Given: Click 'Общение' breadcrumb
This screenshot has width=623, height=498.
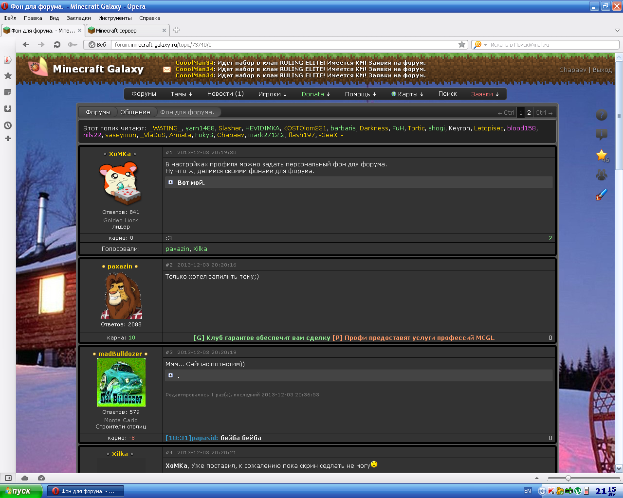Looking at the screenshot, I should pos(135,112).
